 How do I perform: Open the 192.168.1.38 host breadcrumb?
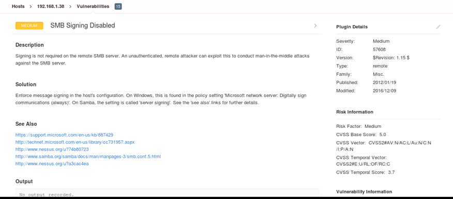(x=51, y=6)
